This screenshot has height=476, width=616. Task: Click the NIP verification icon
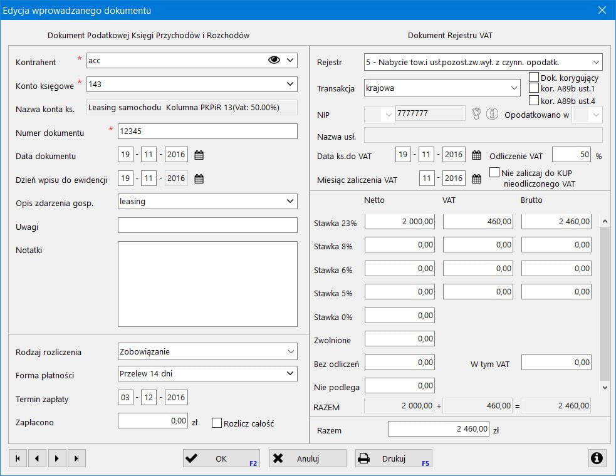tap(477, 114)
